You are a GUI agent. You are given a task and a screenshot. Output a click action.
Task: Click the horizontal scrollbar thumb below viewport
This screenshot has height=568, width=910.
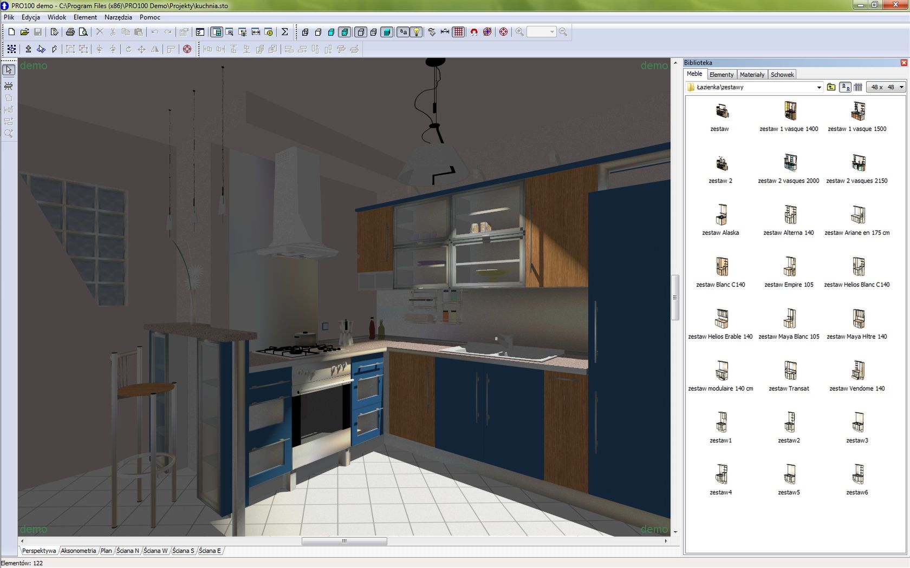[x=344, y=541]
